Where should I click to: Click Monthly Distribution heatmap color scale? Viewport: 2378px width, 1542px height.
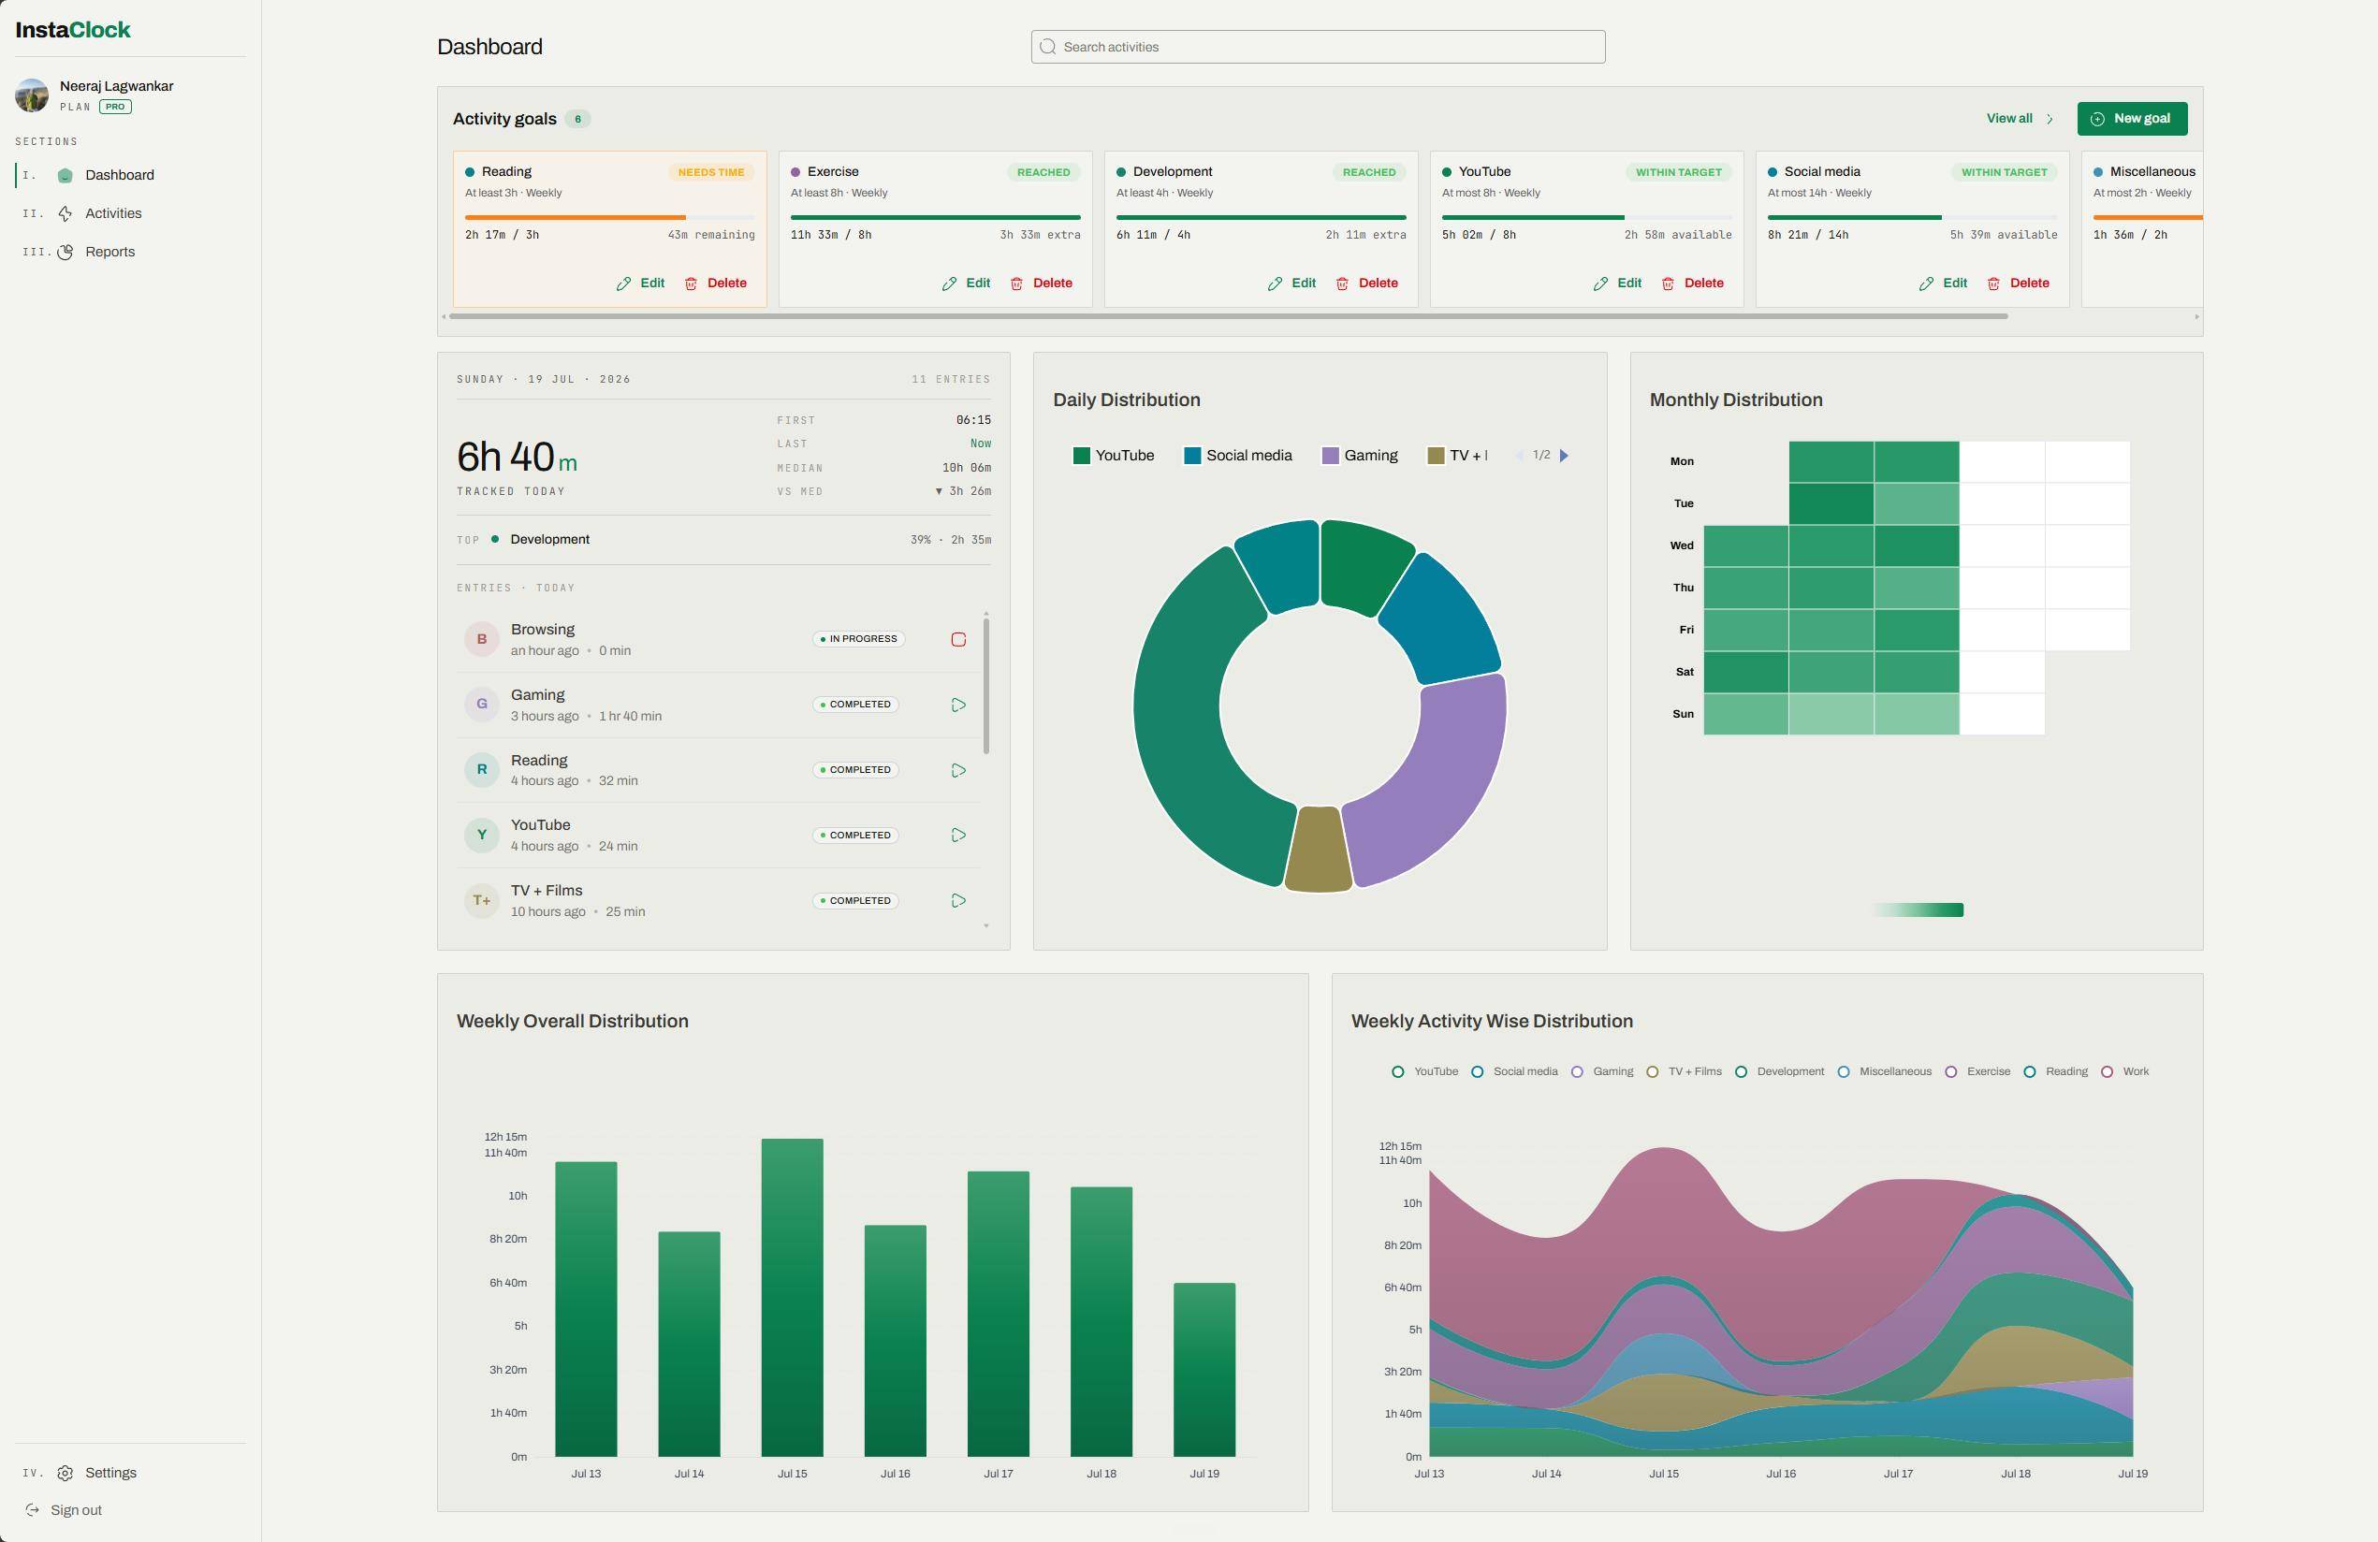tap(1917, 909)
